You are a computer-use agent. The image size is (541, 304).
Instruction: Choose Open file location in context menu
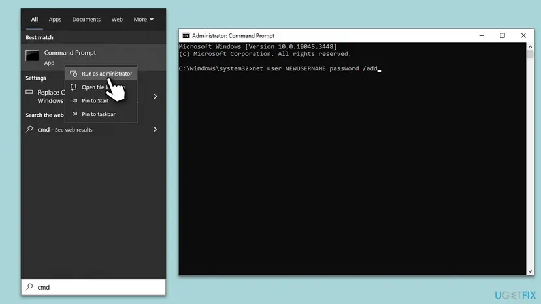[x=101, y=87]
